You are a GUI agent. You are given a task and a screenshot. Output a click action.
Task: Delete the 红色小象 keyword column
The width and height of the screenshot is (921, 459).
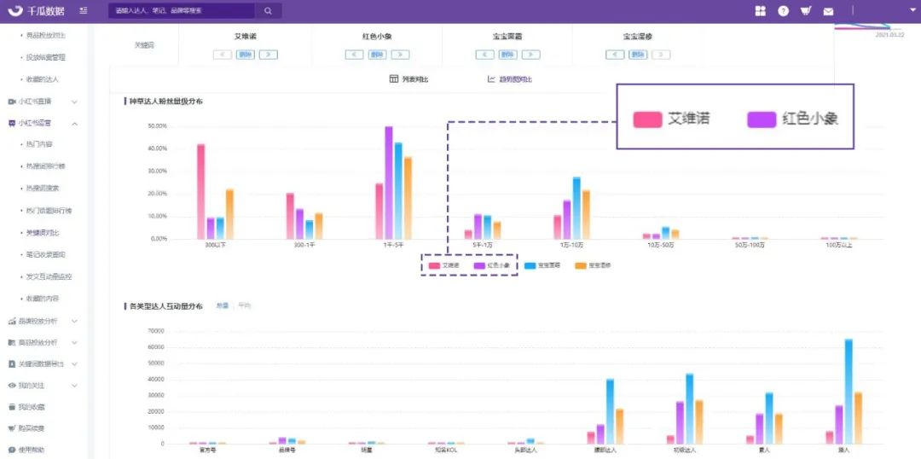click(377, 55)
